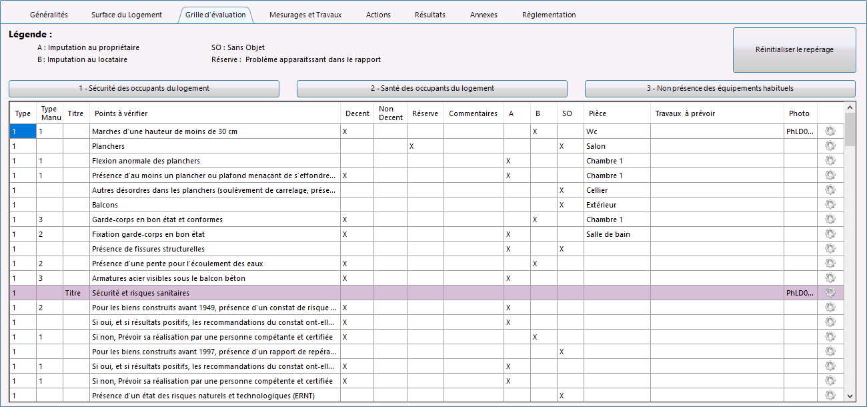Viewport: 867px width, 407px height.
Task: Select 2 - Santé des occupants du logement
Action: pyautogui.click(x=432, y=88)
